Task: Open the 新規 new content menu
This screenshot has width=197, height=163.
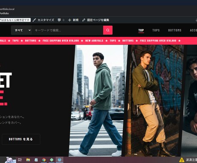Action: pyautogui.click(x=73, y=20)
